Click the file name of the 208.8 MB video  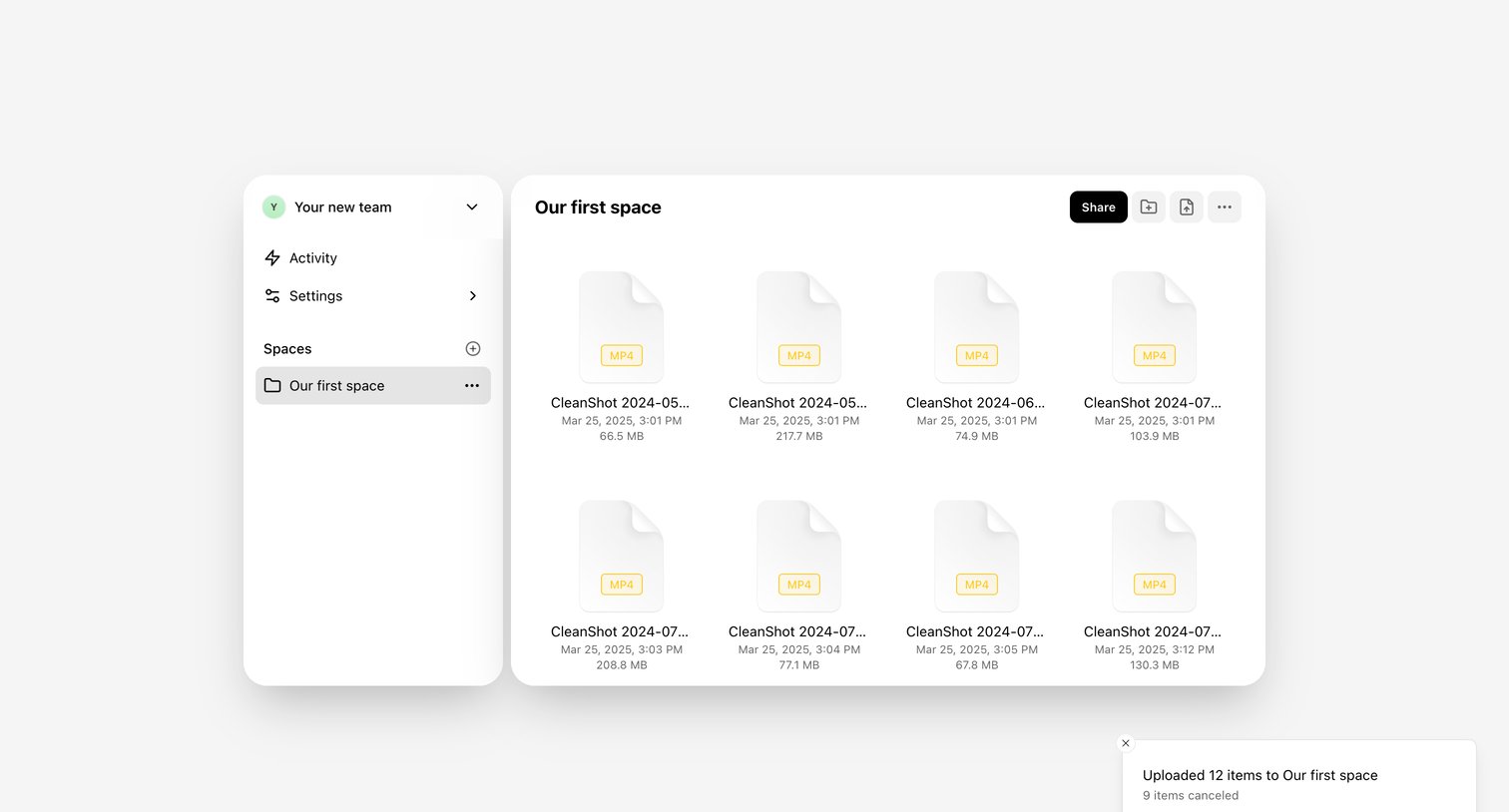click(x=620, y=632)
